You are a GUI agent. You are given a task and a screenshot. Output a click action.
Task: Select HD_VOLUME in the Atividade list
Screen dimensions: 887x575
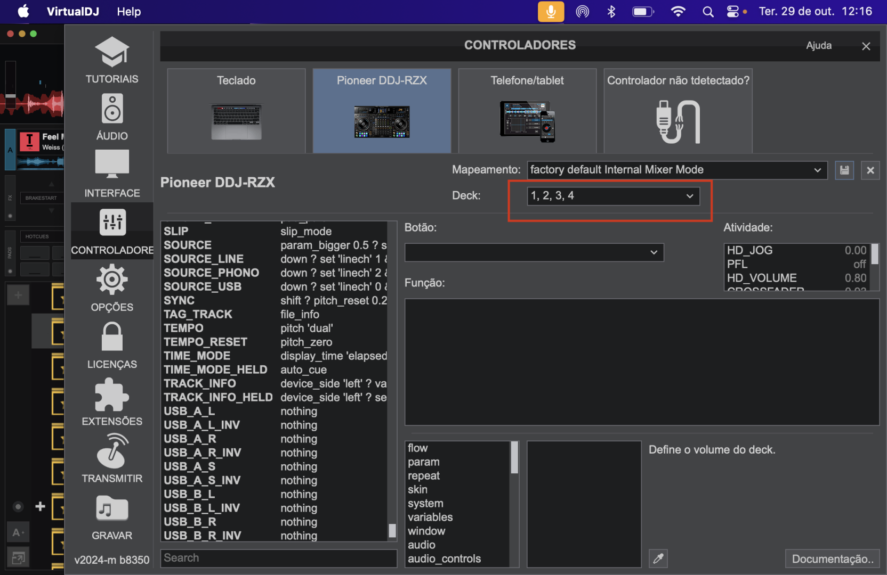[797, 278]
